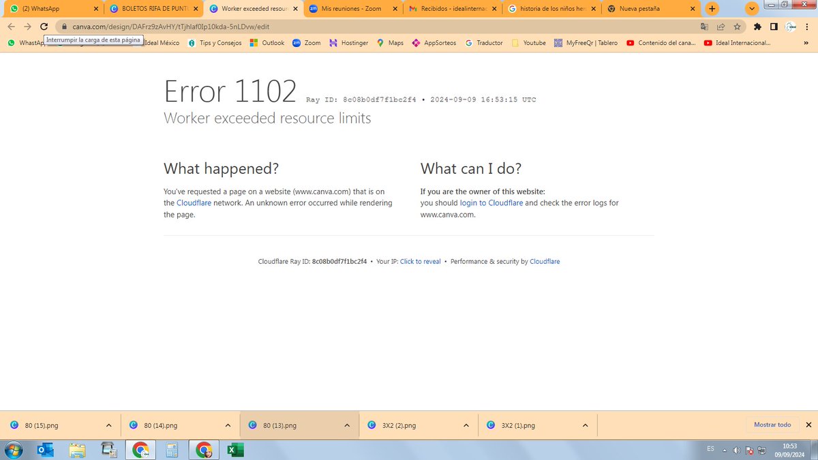The width and height of the screenshot is (818, 460).
Task: Expand options for 3X2 (1).png download
Action: point(585,425)
